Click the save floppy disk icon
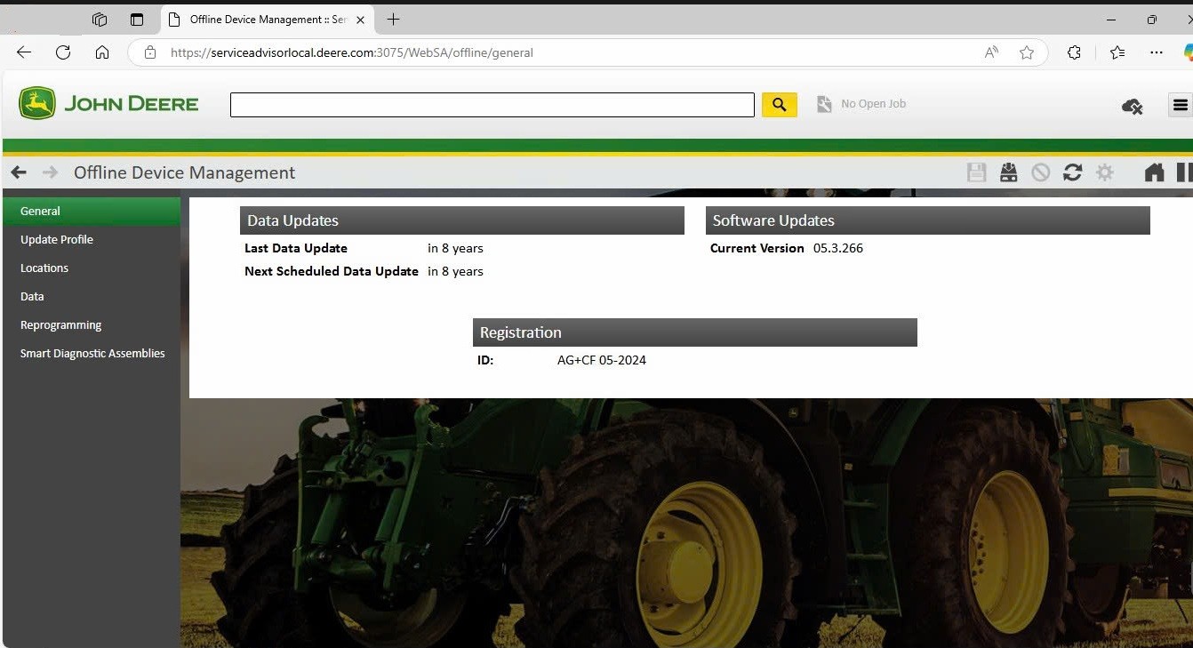This screenshot has height=648, width=1193. [976, 172]
